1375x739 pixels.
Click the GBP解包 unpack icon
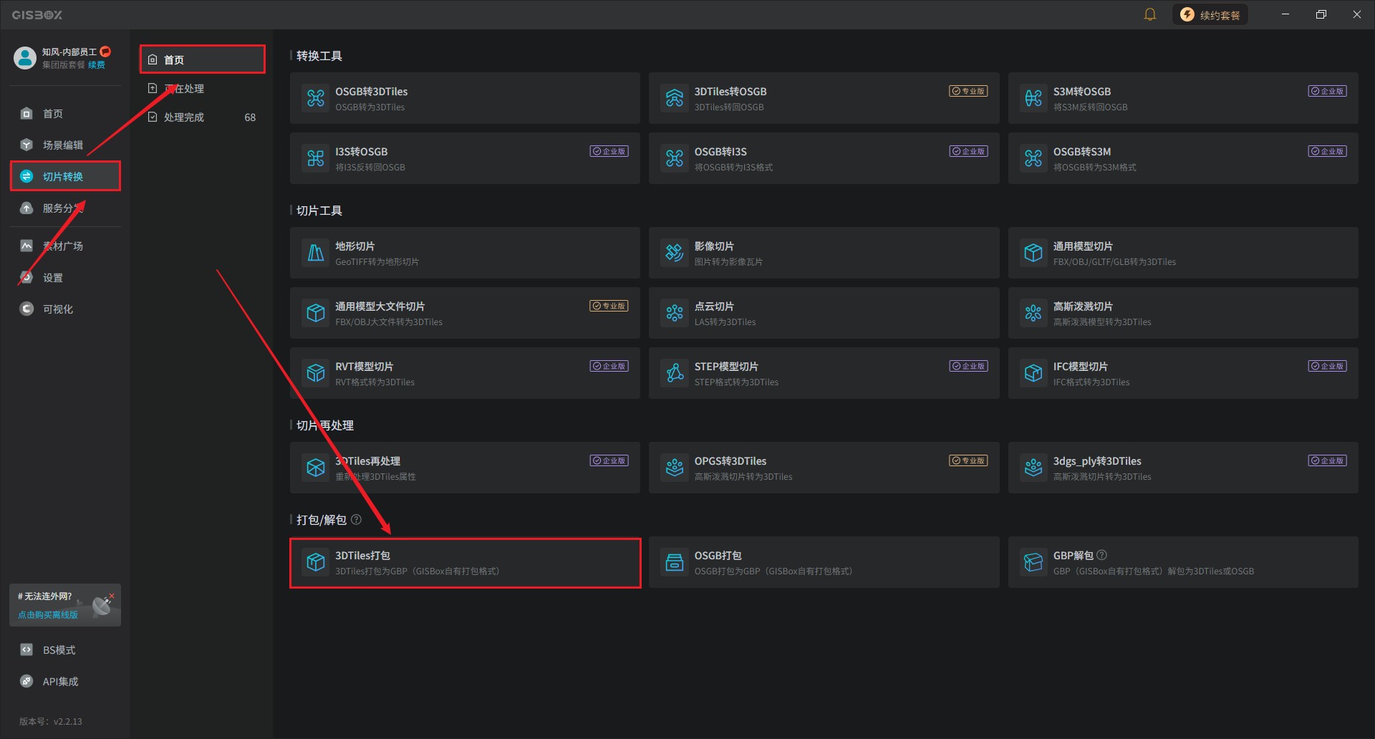coord(1033,562)
